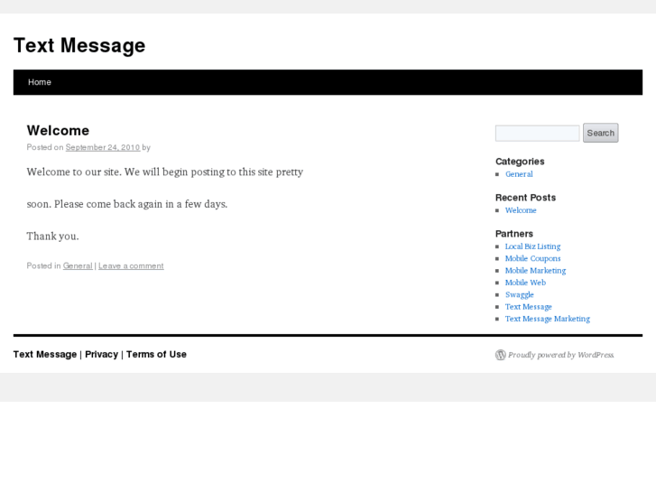Open the Welcome post title
Image resolution: width=656 pixels, height=492 pixels.
point(58,130)
